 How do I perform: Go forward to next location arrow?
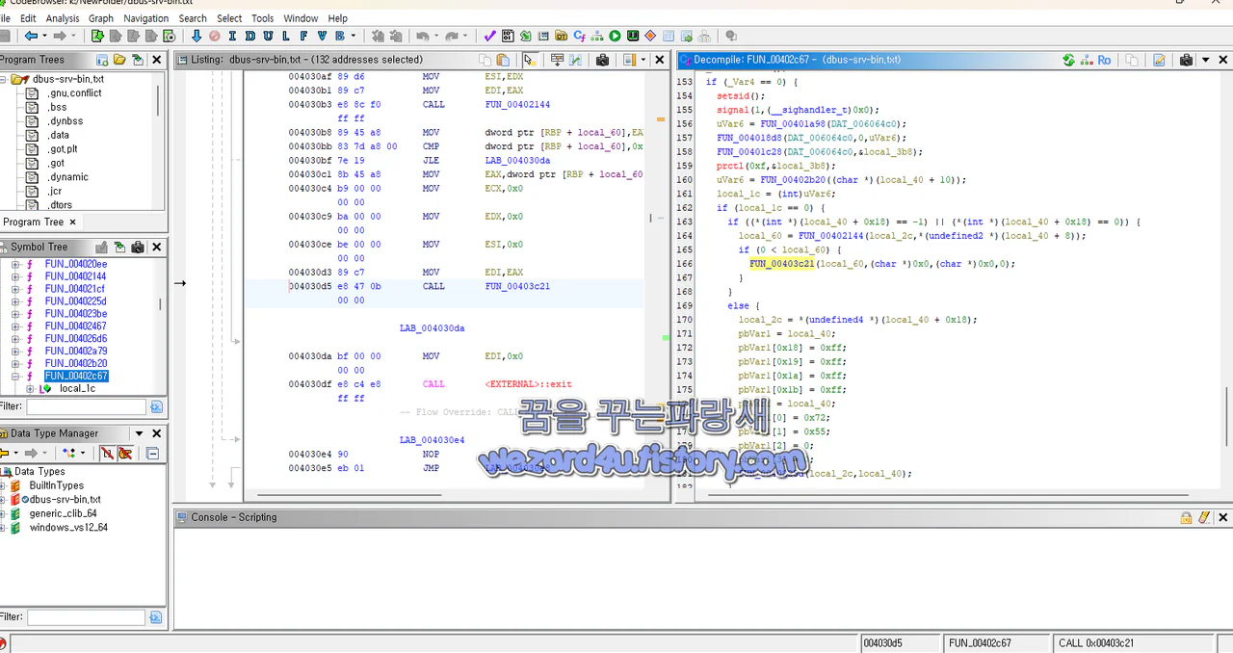pyautogui.click(x=60, y=36)
